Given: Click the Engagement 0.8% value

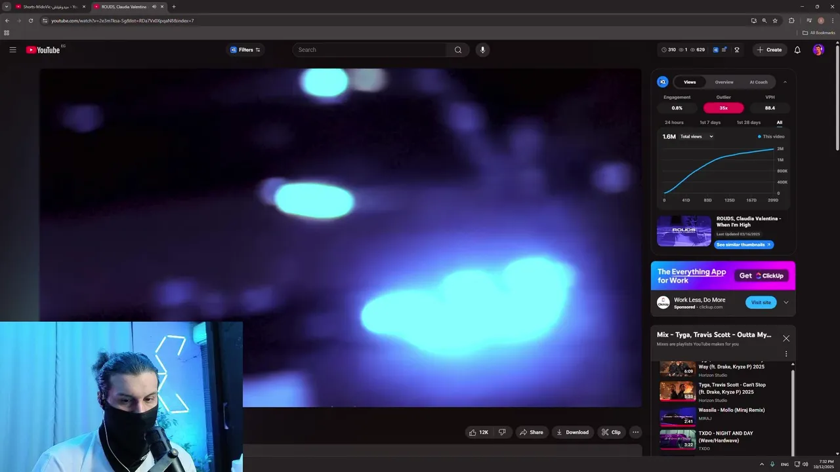Looking at the screenshot, I should coord(677,108).
